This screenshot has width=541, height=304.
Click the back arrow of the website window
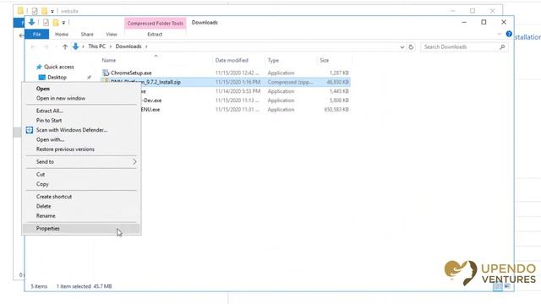(21, 35)
